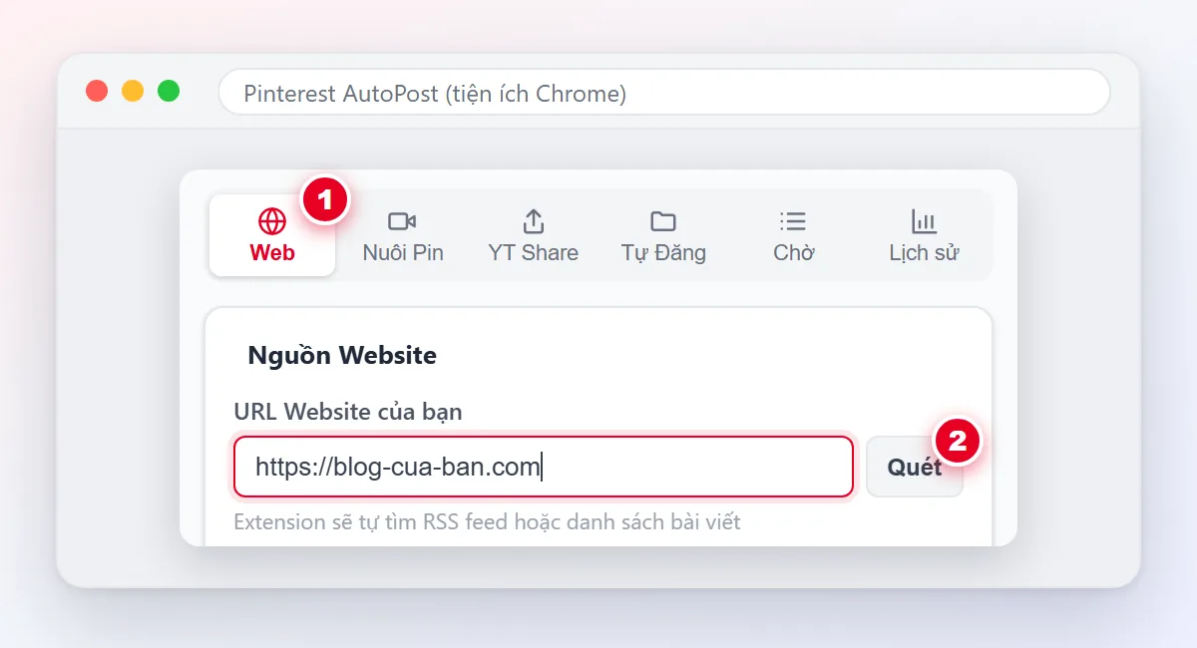Click the yellow minimize window button
This screenshot has height=648, width=1197.
click(133, 91)
